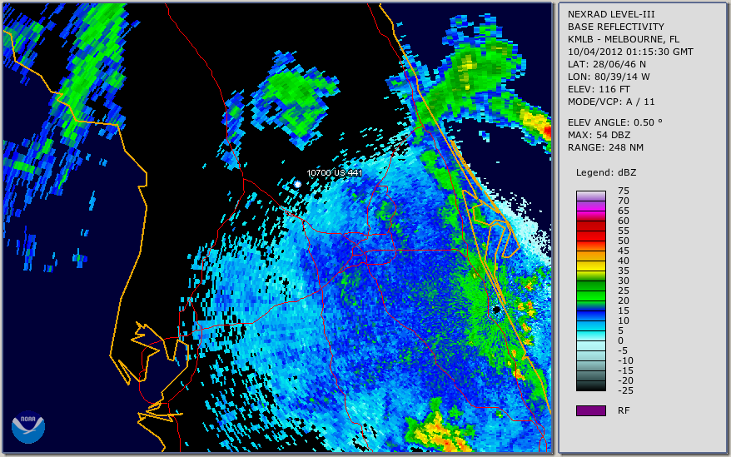Click the 'Legend: dBZ' label

[606, 172]
